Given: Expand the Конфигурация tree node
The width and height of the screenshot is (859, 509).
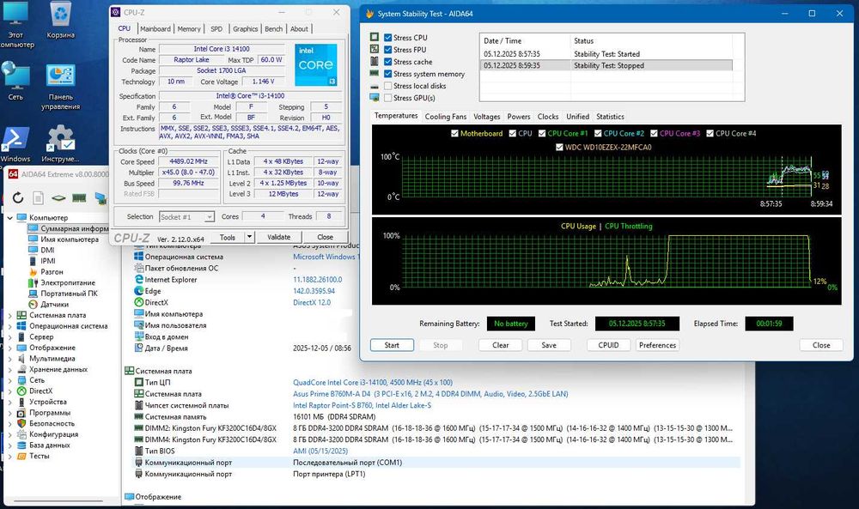Looking at the screenshot, I should click(9, 434).
